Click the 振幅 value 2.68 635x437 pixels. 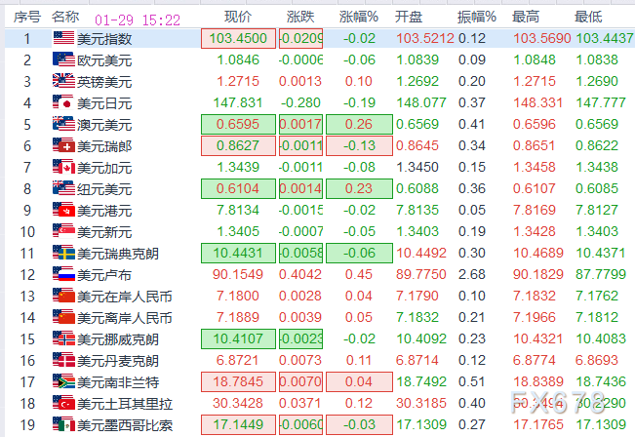click(472, 274)
